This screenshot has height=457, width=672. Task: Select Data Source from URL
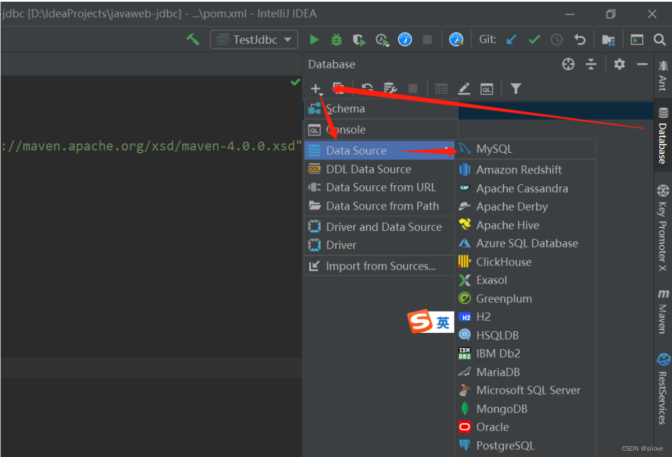coord(380,188)
